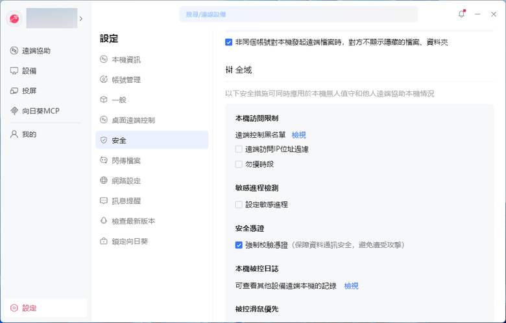Select the 安全 settings tab
This screenshot has width=506, height=323.
152,140
